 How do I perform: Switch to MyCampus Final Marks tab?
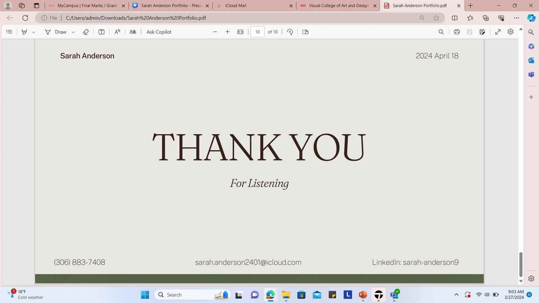coord(87,6)
